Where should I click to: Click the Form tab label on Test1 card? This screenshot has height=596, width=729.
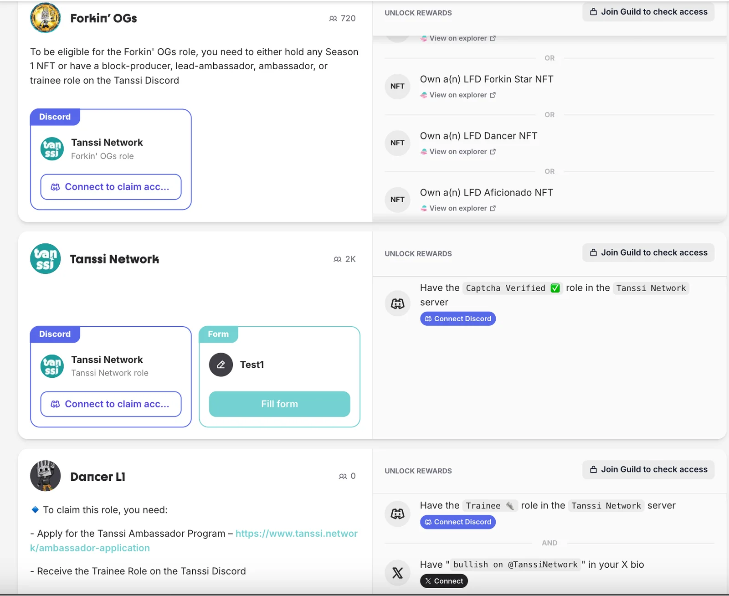[218, 334]
